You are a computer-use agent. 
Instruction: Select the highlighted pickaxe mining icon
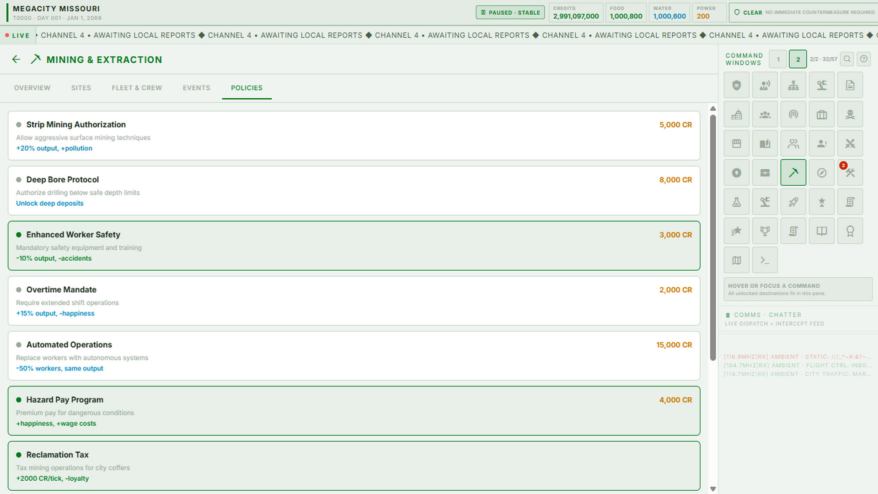[793, 172]
